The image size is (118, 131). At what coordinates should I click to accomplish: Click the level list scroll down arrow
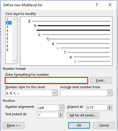[x=14, y=61]
